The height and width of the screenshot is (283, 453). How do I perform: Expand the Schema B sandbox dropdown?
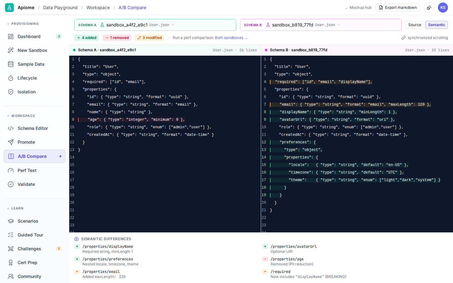pos(321,25)
